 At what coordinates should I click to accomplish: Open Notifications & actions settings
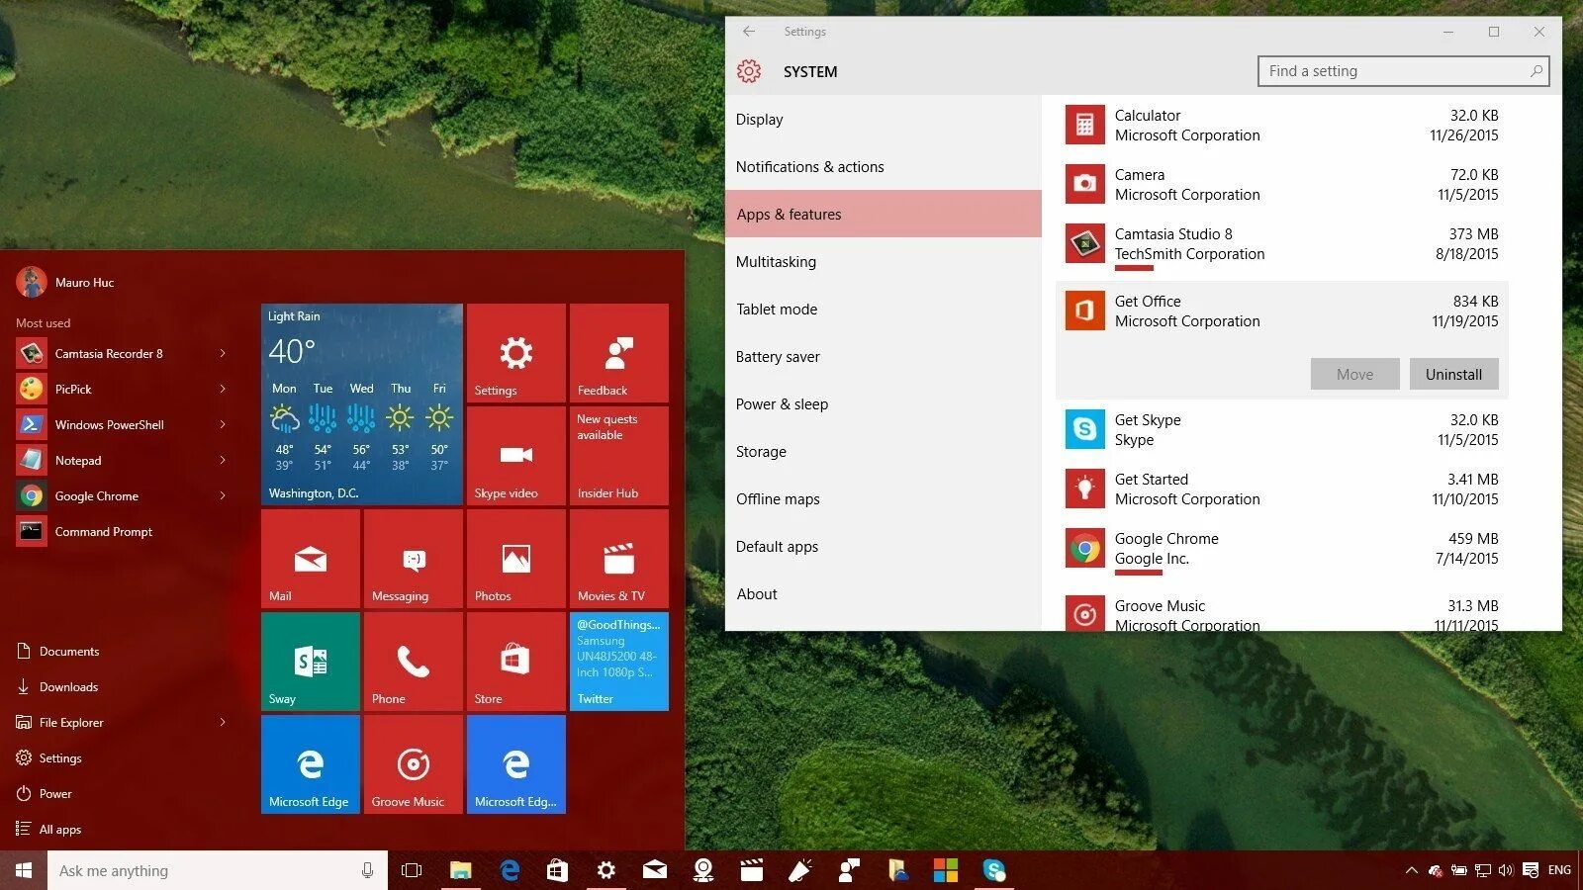pos(883,166)
